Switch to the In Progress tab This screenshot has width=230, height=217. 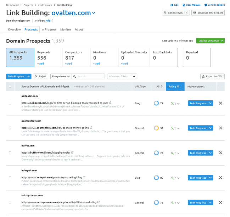49,29
